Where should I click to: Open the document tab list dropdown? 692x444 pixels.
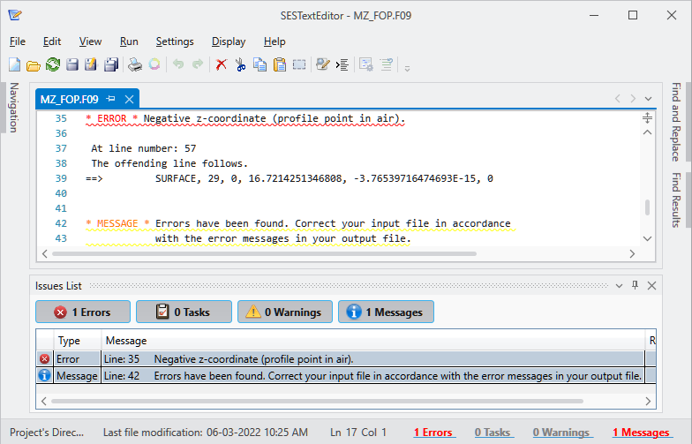[649, 99]
